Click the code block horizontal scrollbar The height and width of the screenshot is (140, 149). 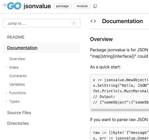[x=120, y=110]
